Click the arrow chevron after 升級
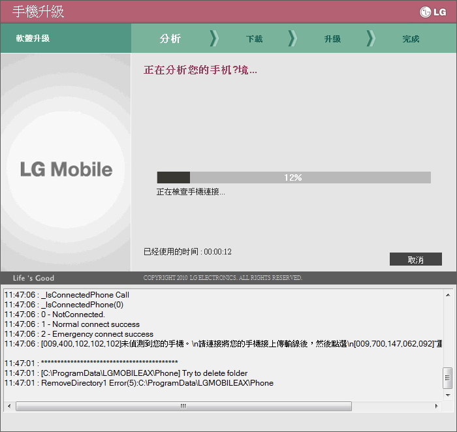457x432 pixels. click(371, 38)
